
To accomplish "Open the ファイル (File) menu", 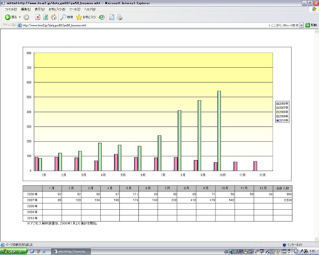I will pos(11,9).
